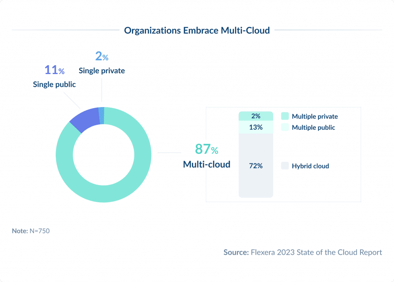Click the chart title Organizations Embrace Multi-Cloud
Image resolution: width=394 pixels, height=282 pixels.
pyautogui.click(x=197, y=30)
